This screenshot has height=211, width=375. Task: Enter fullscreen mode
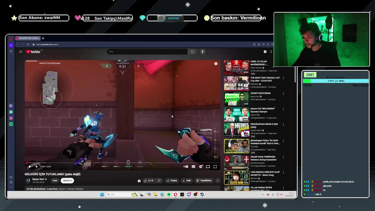(x=215, y=166)
